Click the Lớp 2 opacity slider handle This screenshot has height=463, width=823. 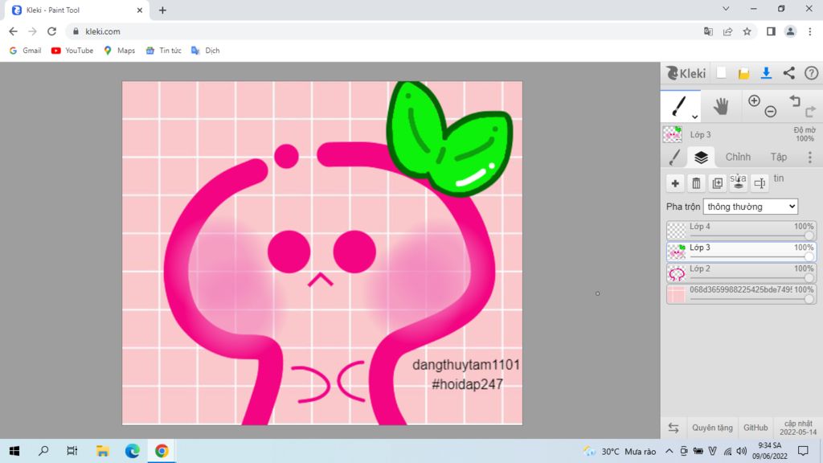(x=809, y=277)
